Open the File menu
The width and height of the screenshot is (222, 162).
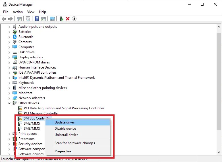click(x=6, y=12)
